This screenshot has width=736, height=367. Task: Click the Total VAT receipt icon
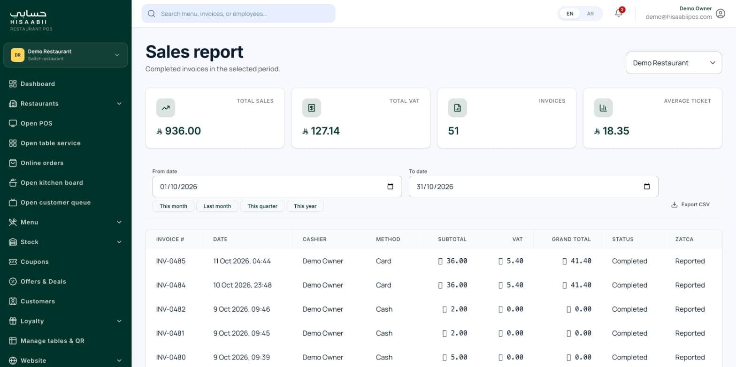pyautogui.click(x=312, y=108)
